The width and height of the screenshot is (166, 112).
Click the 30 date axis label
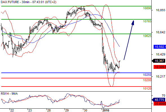pos(85,110)
